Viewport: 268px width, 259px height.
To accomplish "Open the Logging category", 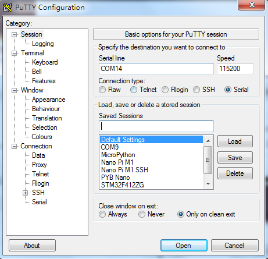I will (x=43, y=44).
